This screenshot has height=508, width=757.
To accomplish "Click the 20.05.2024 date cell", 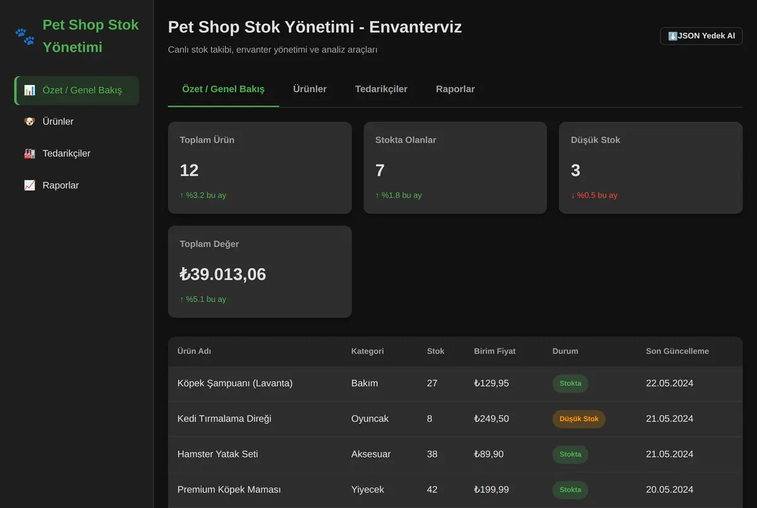I will (x=669, y=489).
